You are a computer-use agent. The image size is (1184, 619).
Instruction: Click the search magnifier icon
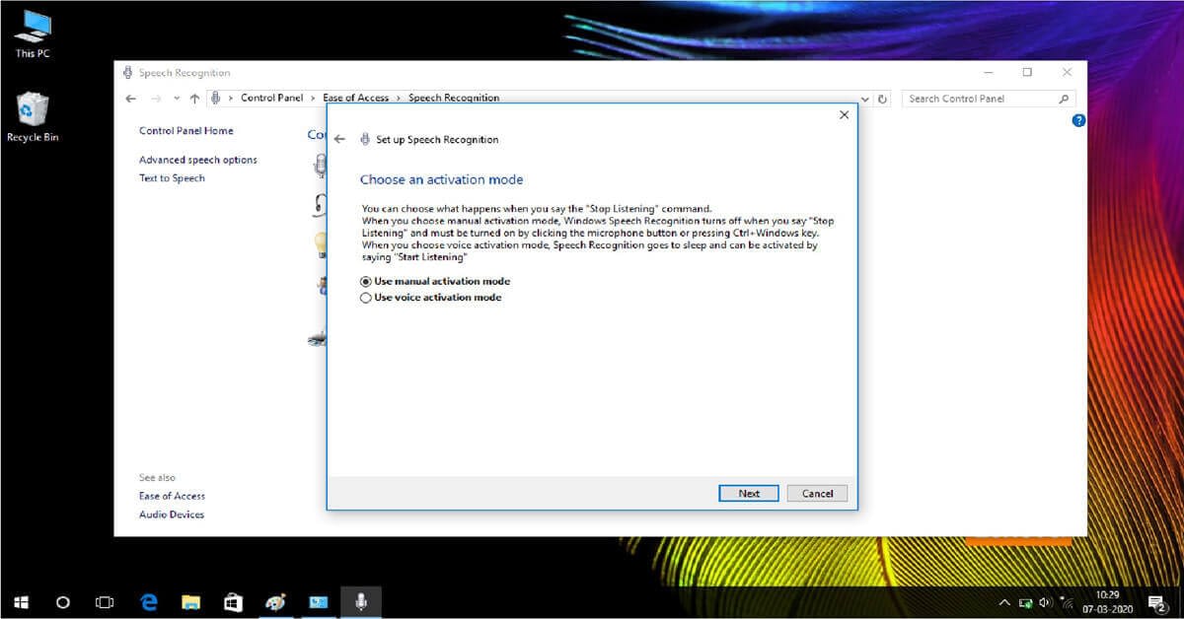[1064, 99]
